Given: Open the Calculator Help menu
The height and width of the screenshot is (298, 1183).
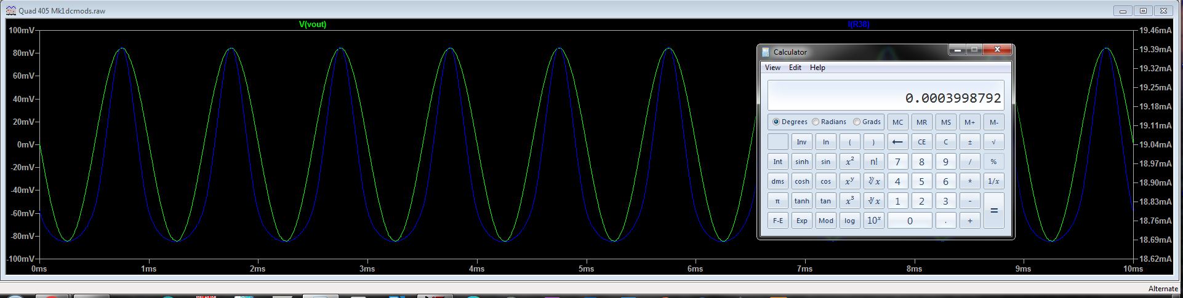Looking at the screenshot, I should click(x=817, y=68).
